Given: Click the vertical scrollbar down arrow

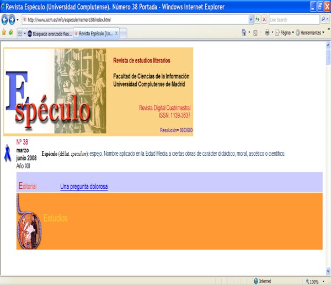Looking at the screenshot, I should [x=328, y=271].
